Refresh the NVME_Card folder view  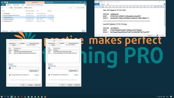pyautogui.click(x=71, y=8)
